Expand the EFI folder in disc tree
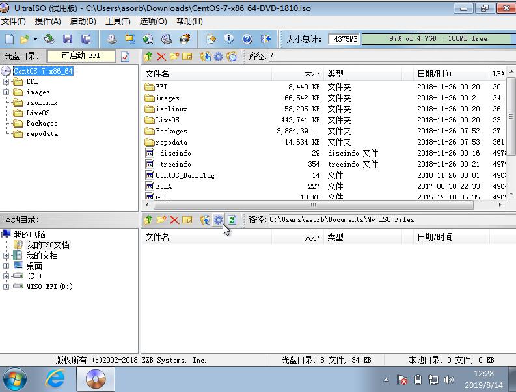 pos(7,81)
